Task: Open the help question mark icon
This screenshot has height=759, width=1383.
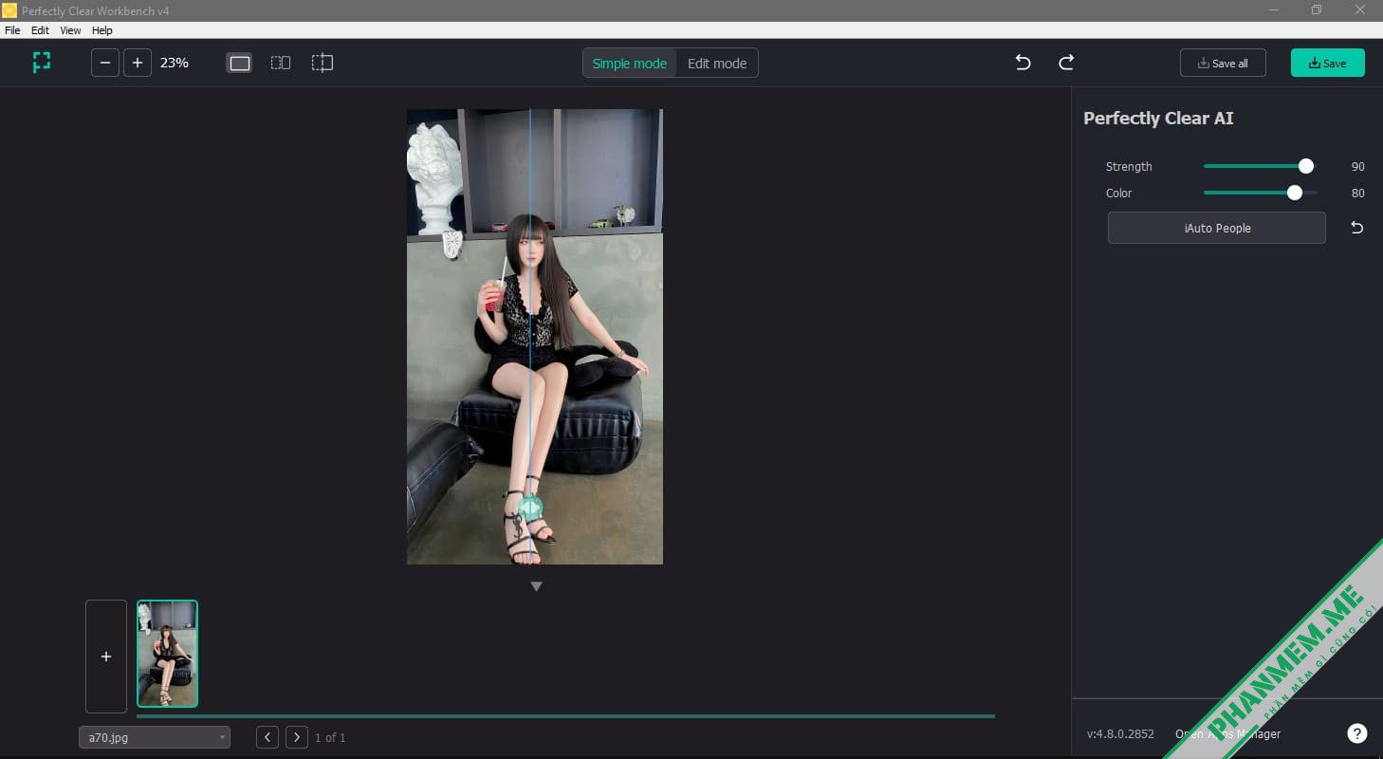Action: [1357, 733]
